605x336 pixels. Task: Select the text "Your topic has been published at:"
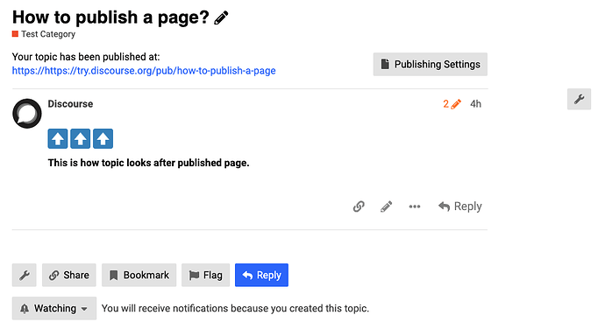[x=86, y=57]
